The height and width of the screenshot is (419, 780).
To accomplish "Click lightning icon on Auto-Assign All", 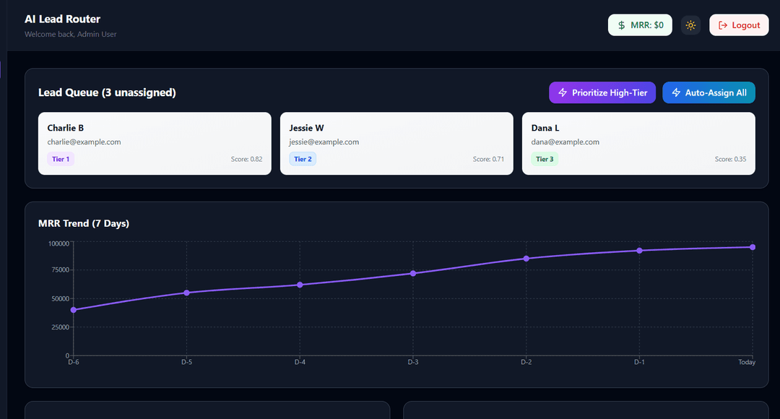I will [676, 92].
